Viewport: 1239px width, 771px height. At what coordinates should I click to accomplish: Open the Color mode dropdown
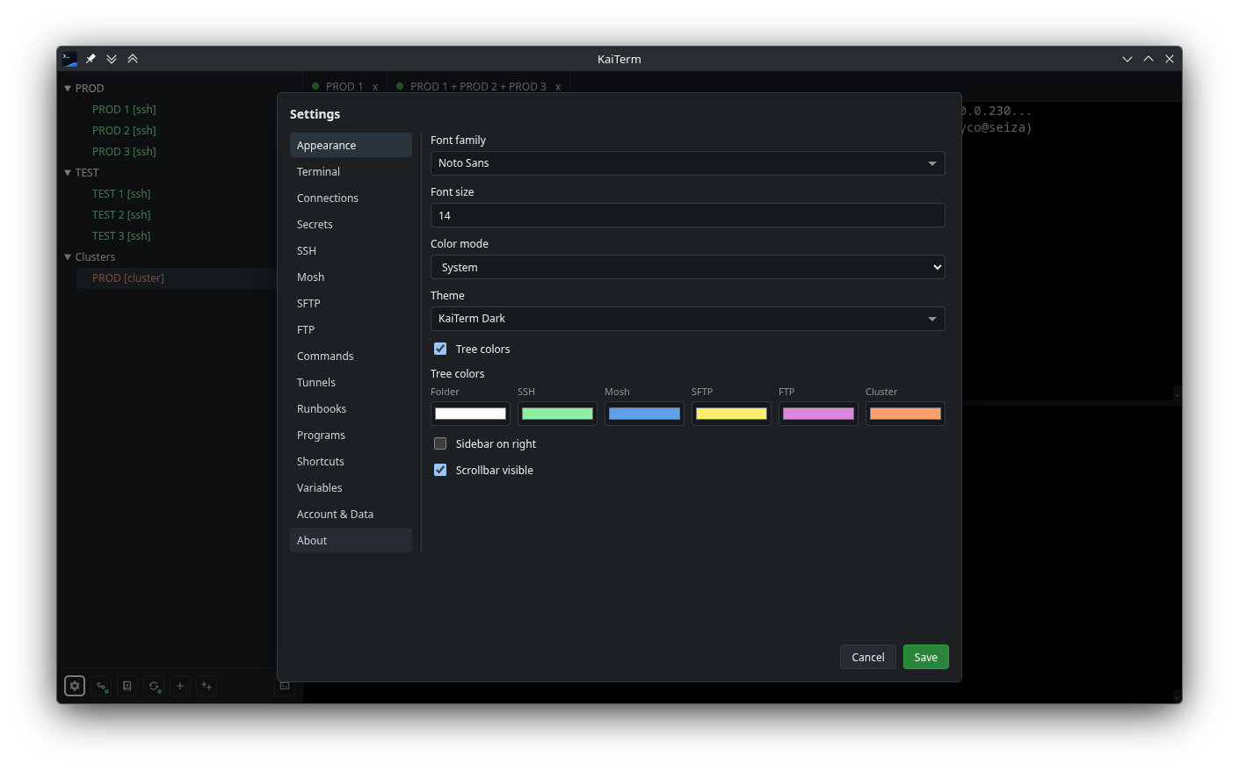coord(688,267)
